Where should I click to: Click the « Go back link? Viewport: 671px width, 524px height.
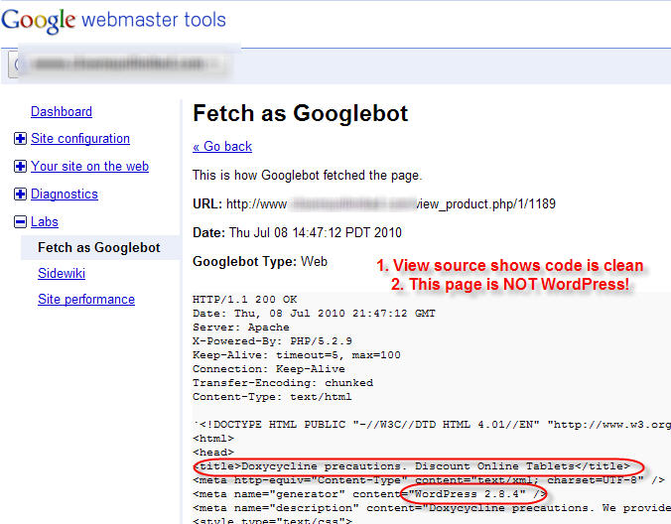[222, 146]
